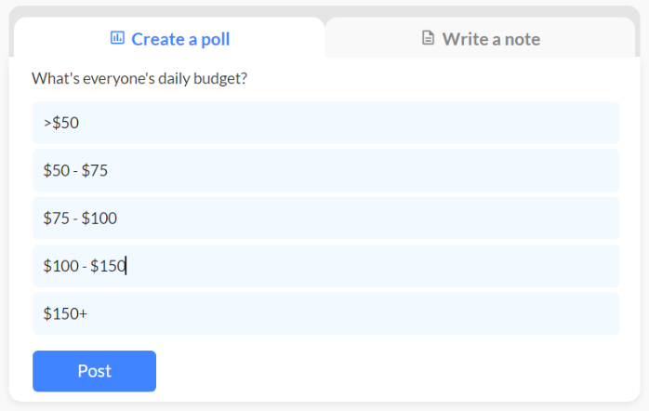
Task: Click the "$75 - $100" option field
Action: pyautogui.click(x=325, y=219)
